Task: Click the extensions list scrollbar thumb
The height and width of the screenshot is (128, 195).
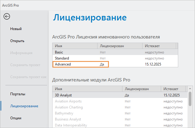Action: [x=190, y=99]
